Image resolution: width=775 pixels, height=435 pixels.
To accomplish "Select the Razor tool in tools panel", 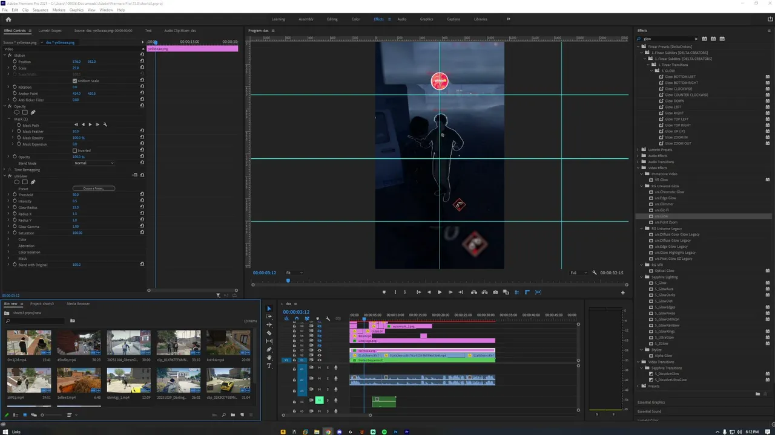I will tap(269, 333).
